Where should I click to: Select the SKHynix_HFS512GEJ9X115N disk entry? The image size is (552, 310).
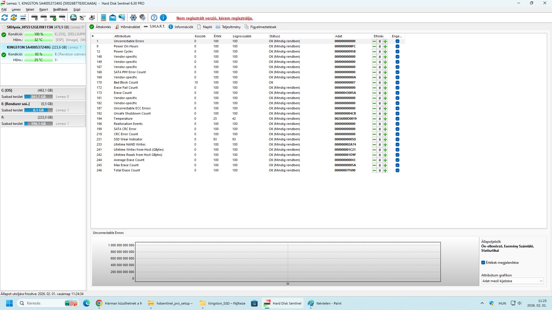[30, 27]
